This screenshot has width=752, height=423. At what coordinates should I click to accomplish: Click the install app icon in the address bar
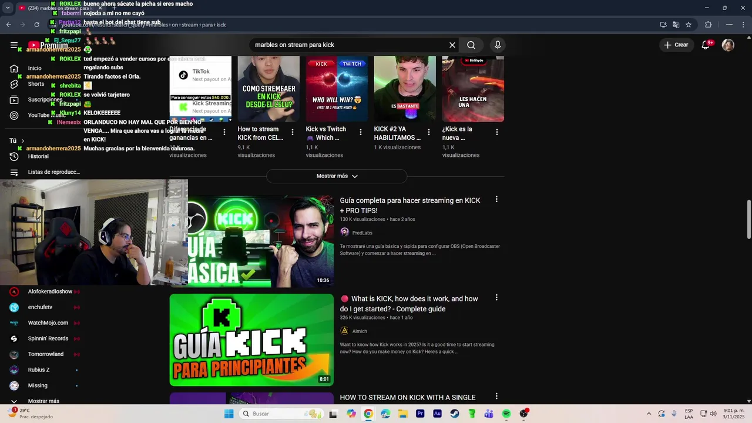coord(663,25)
